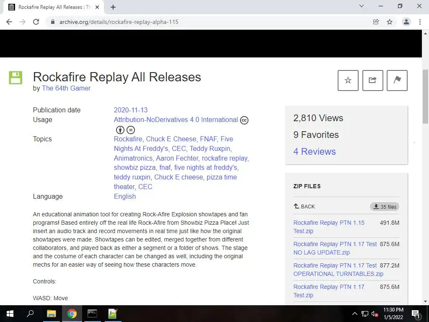Screen dimensions: 429x322
Task: Click the network tray icon
Action: click(365, 314)
